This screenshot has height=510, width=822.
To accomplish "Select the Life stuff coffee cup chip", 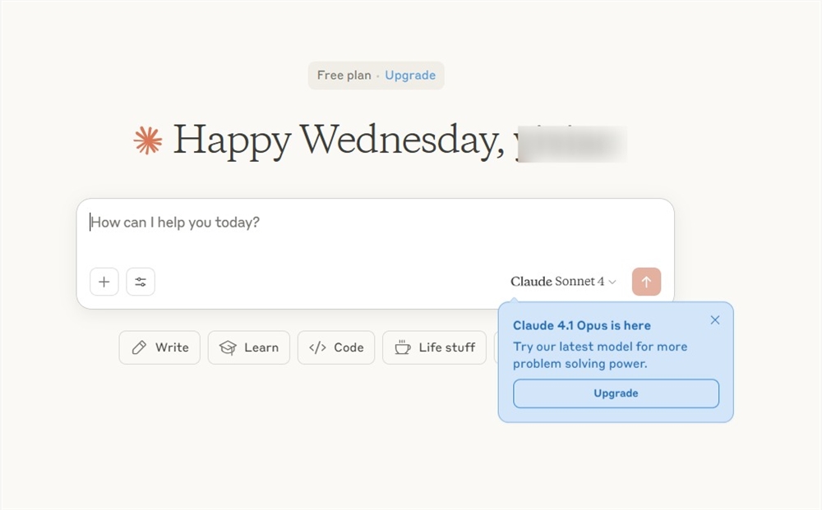I will 434,347.
